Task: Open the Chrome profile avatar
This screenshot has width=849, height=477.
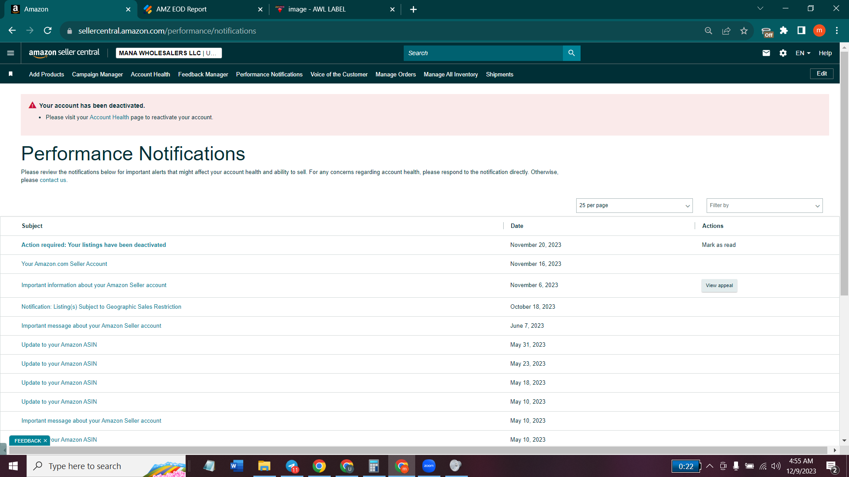Action: [819, 30]
